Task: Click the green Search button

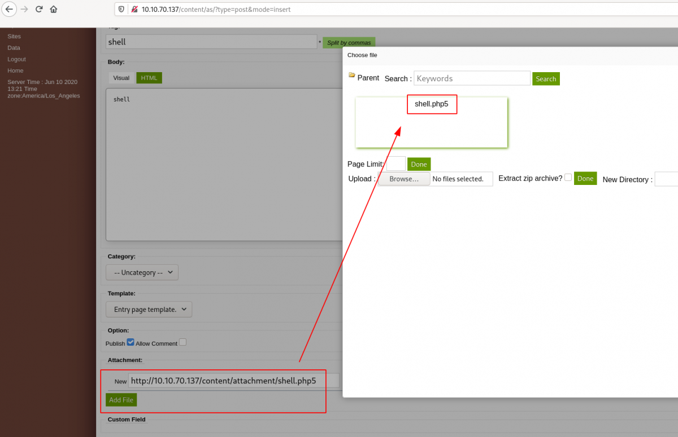Action: pyautogui.click(x=546, y=79)
